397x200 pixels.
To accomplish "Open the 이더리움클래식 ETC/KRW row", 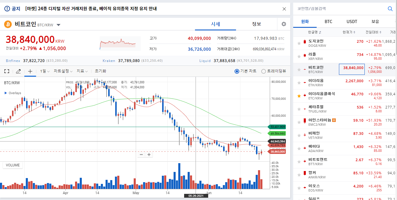I will point(345,96).
